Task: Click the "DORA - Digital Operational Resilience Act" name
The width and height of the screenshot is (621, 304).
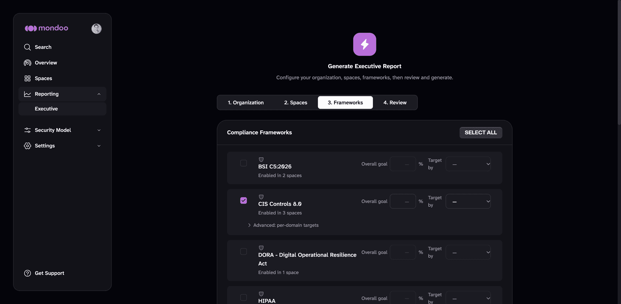Action: [x=307, y=259]
